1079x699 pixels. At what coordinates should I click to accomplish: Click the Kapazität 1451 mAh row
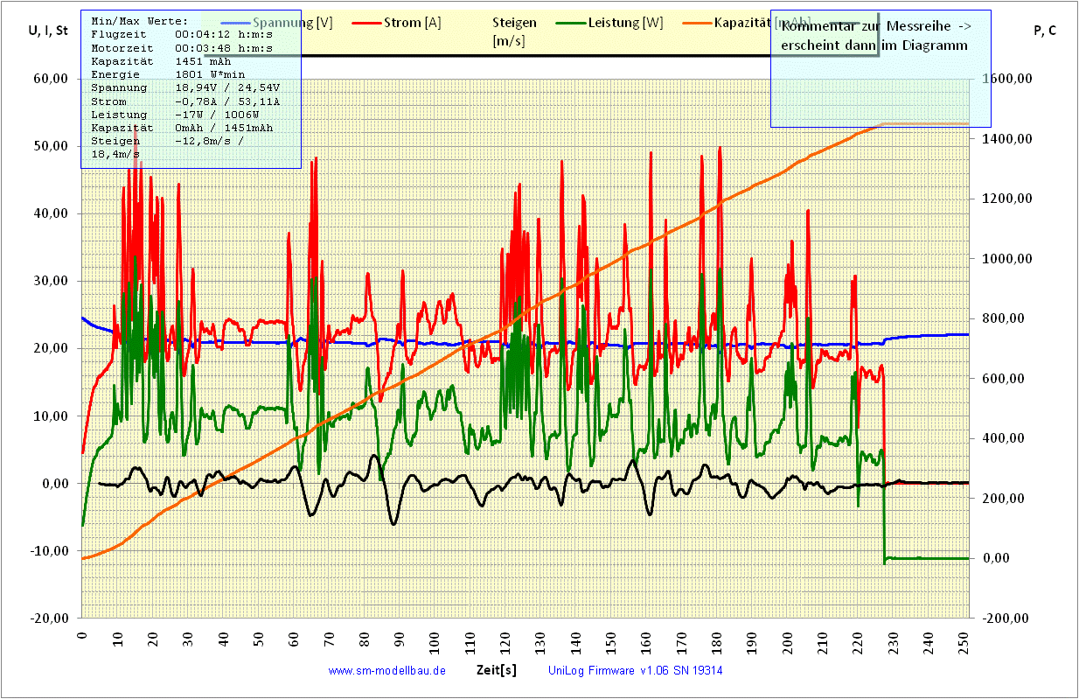click(x=162, y=61)
